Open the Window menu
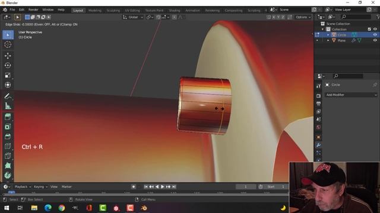 pos(47,9)
